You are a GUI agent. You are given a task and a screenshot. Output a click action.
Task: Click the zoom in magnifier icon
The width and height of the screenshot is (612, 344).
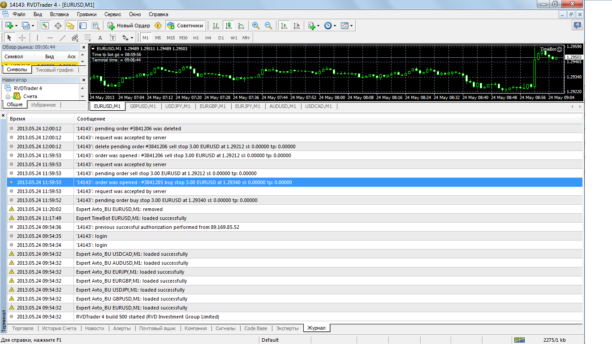coord(256,26)
